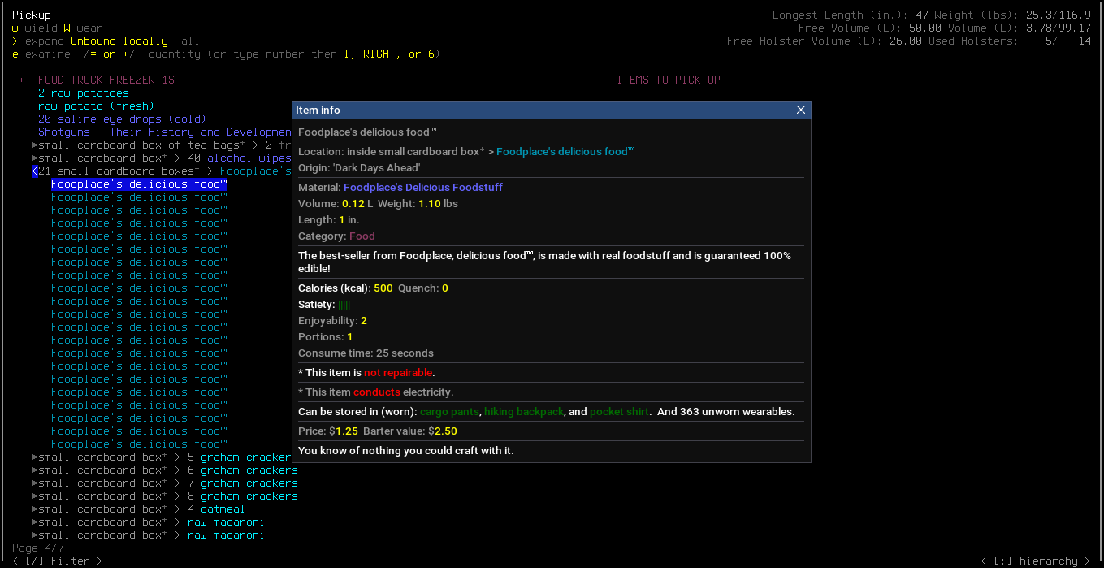Click the Item info title bar
Image resolution: width=1104 pixels, height=568 pixels.
[x=551, y=110]
